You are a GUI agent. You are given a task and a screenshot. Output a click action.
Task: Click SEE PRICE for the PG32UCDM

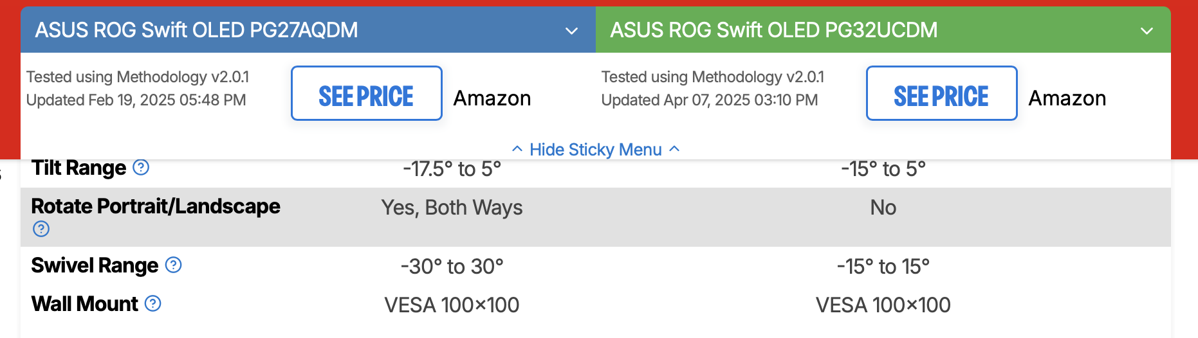[x=942, y=93]
